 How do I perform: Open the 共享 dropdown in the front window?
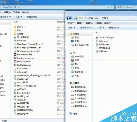click(101, 27)
